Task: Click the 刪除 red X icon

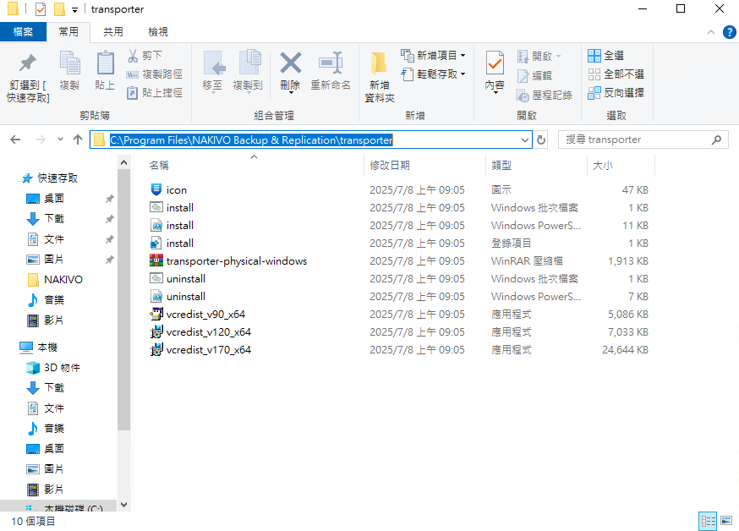Action: (290, 63)
